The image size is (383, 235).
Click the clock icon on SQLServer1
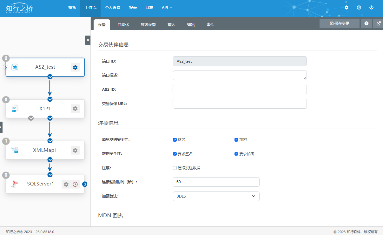(x=75, y=184)
